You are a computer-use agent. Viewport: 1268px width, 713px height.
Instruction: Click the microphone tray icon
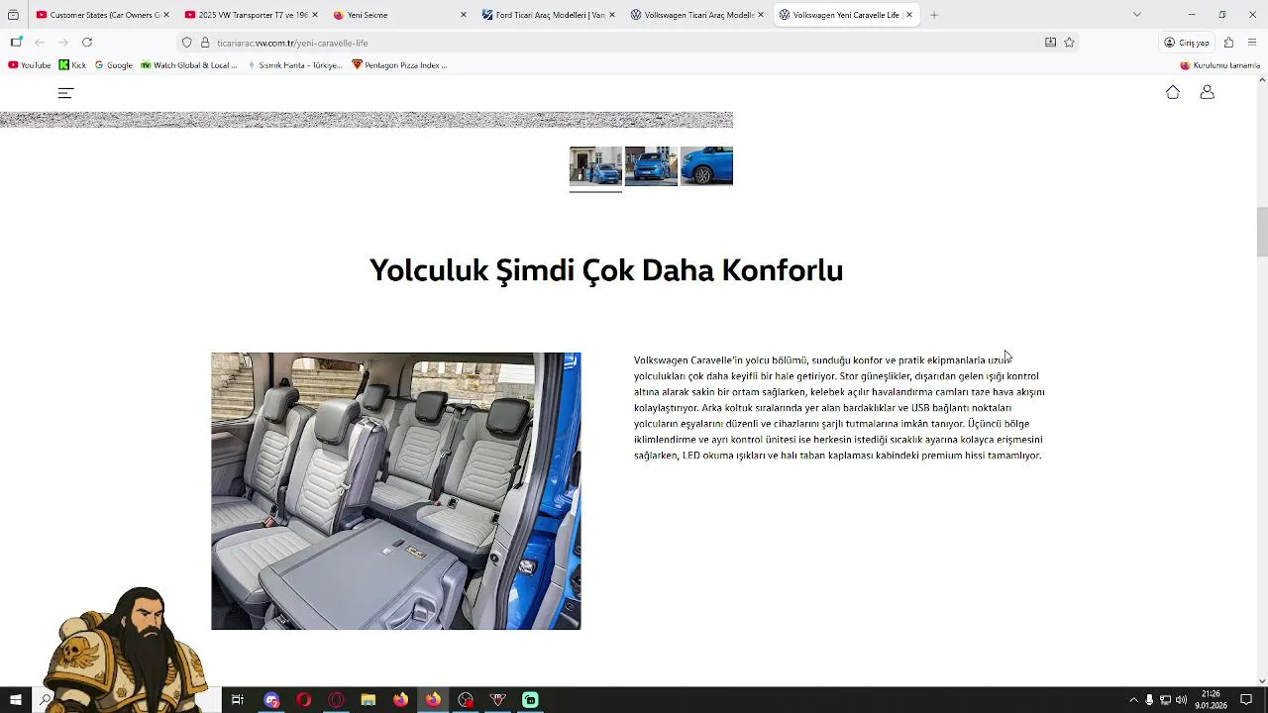pyautogui.click(x=1149, y=700)
